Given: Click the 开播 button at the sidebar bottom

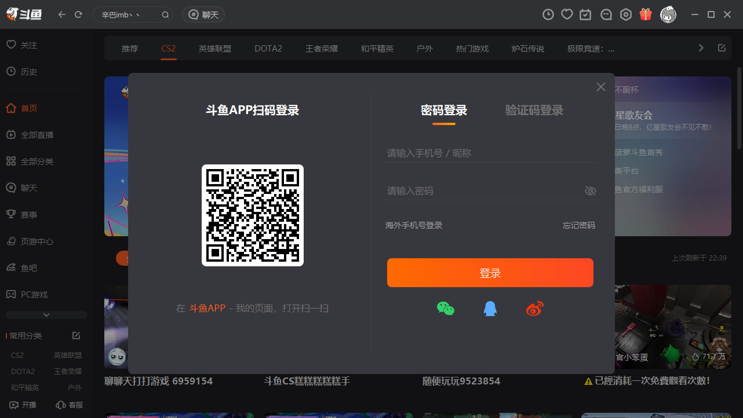Looking at the screenshot, I should click(23, 405).
